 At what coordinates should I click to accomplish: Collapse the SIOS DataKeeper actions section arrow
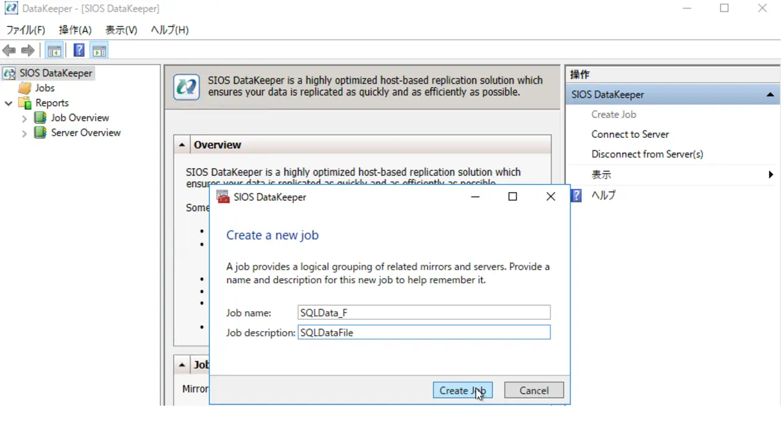(x=770, y=95)
